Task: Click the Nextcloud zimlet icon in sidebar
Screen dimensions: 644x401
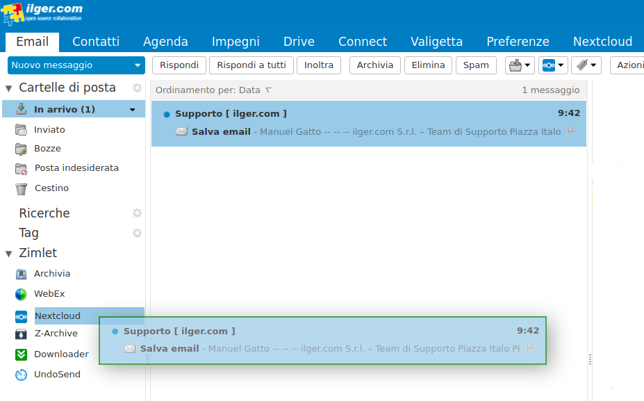Action: click(21, 317)
